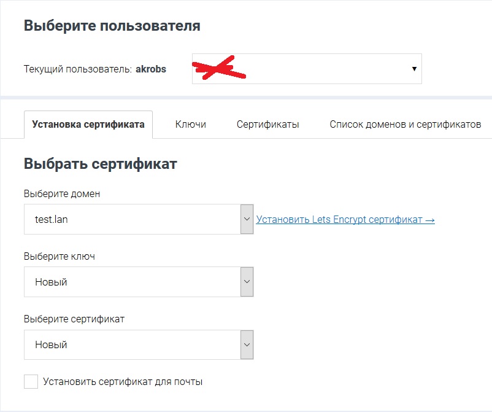Image resolution: width=492 pixels, height=412 pixels.
Task: Click the 'Выберите ключ' field label
Action: (x=60, y=256)
